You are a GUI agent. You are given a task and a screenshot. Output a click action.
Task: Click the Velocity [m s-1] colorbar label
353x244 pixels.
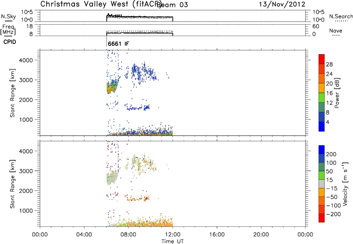[345, 184]
